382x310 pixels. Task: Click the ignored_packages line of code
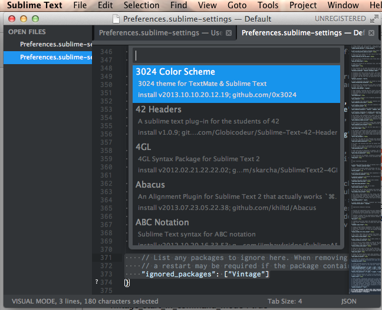(205, 274)
